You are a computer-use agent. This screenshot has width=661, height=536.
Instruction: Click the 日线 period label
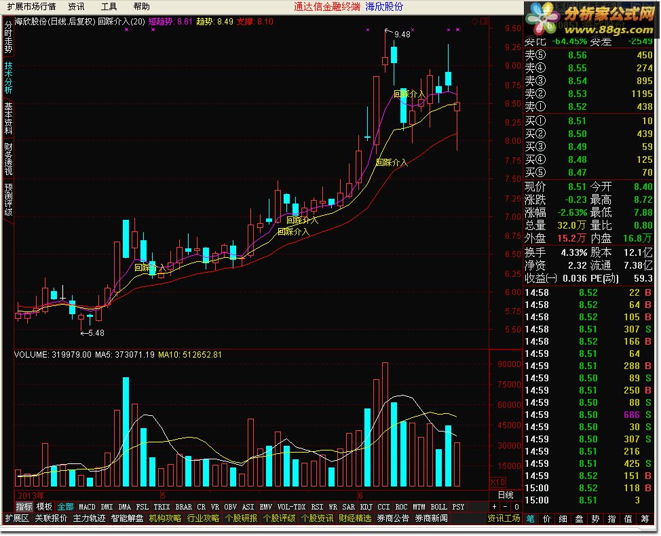click(x=506, y=495)
